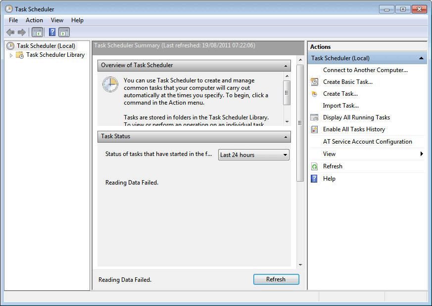Open the Help menu in menu bar

(77, 20)
